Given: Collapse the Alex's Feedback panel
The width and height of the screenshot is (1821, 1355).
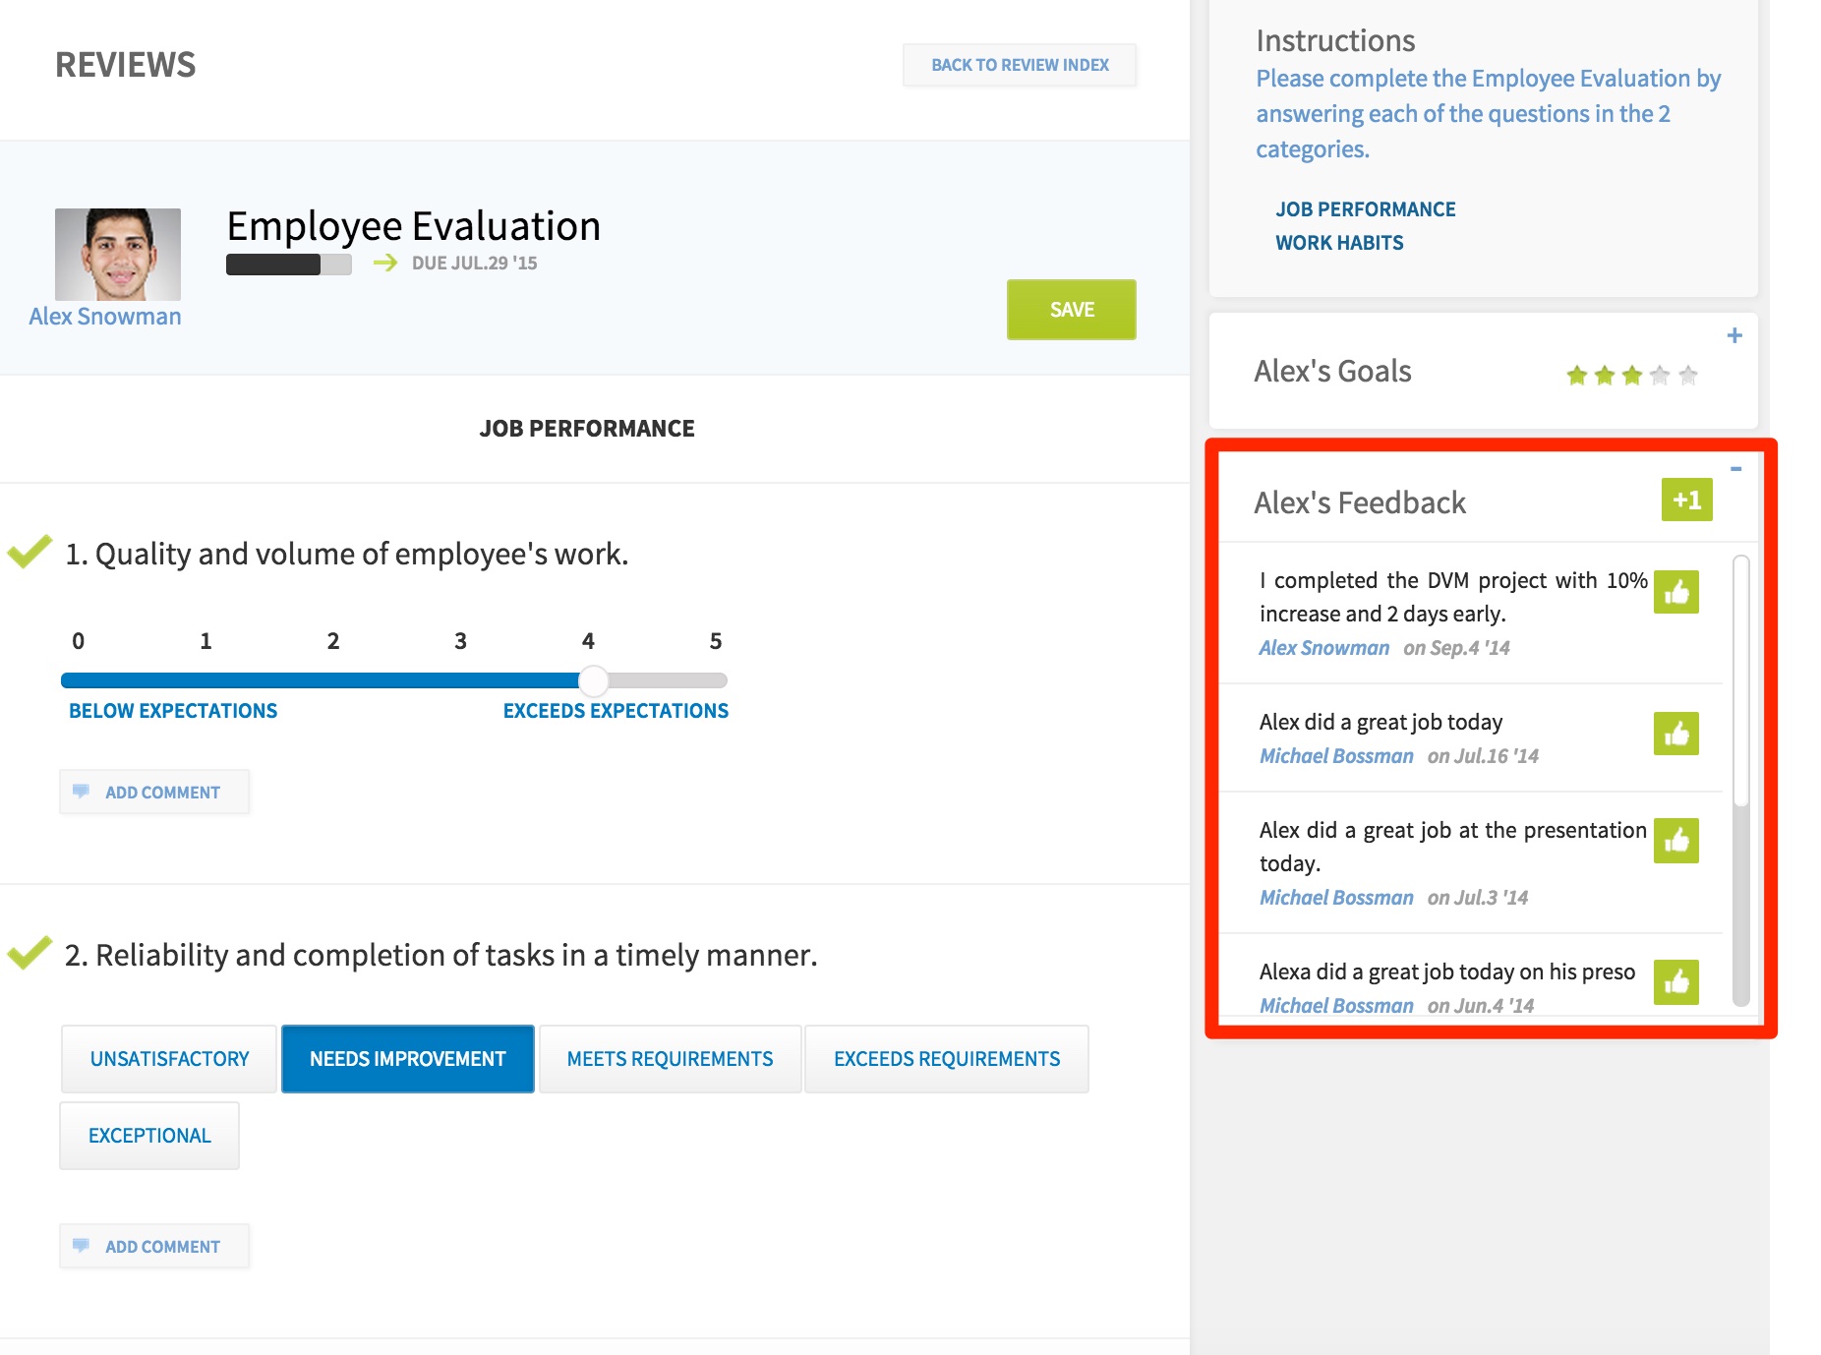Looking at the screenshot, I should (1734, 467).
